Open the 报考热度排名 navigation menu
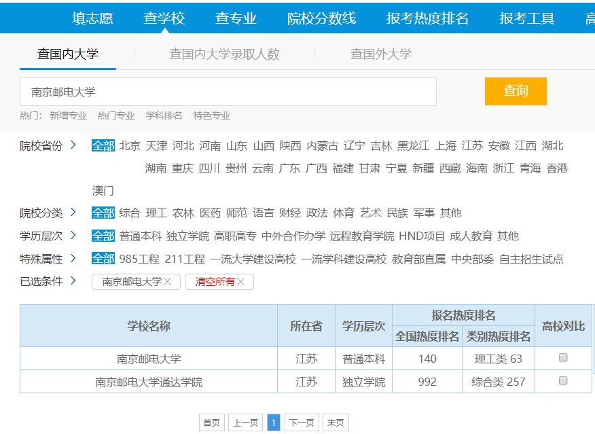 (x=427, y=18)
